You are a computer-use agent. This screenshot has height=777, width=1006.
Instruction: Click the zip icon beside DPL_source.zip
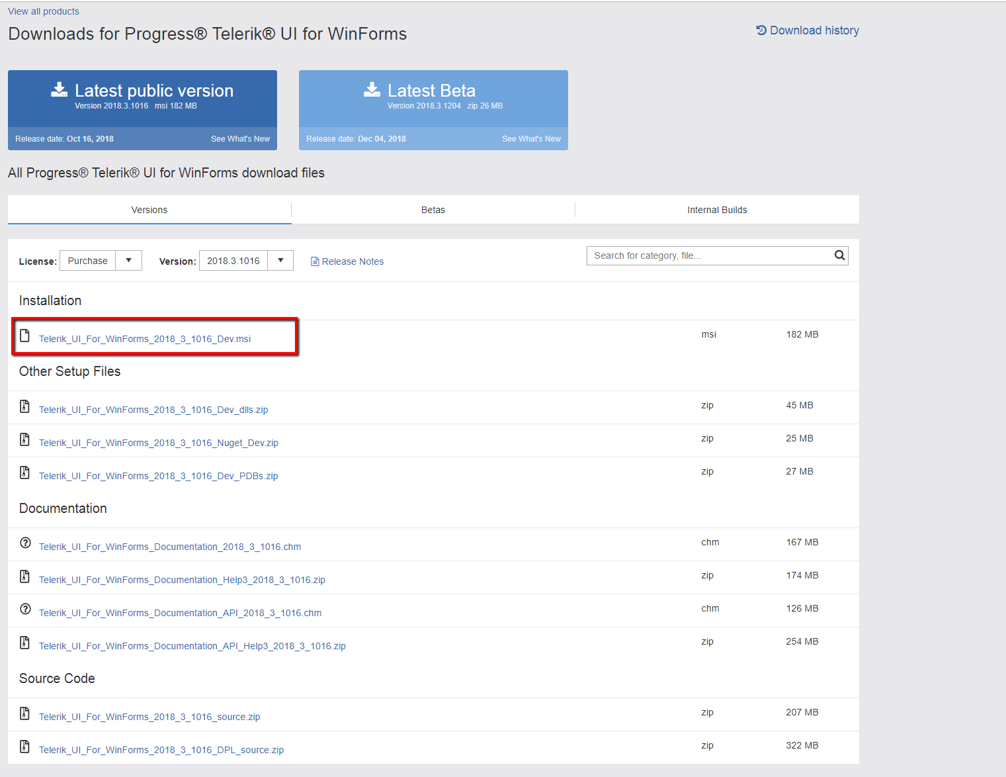25,747
